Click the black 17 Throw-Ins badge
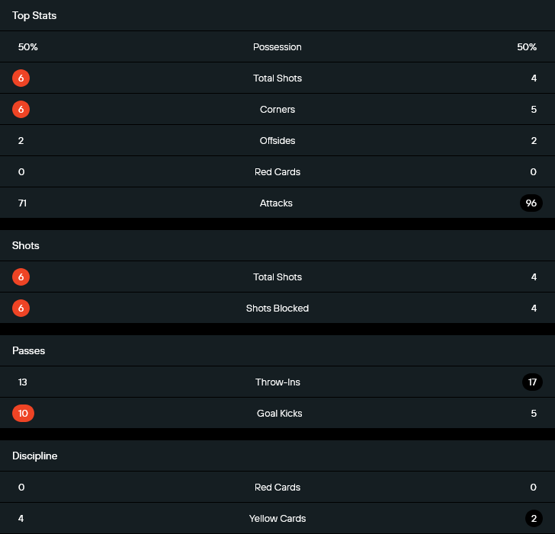 pyautogui.click(x=532, y=382)
